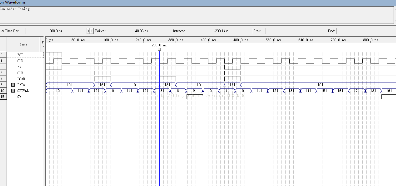
Task: Select row number 15 for OV
Action: (x=3, y=97)
